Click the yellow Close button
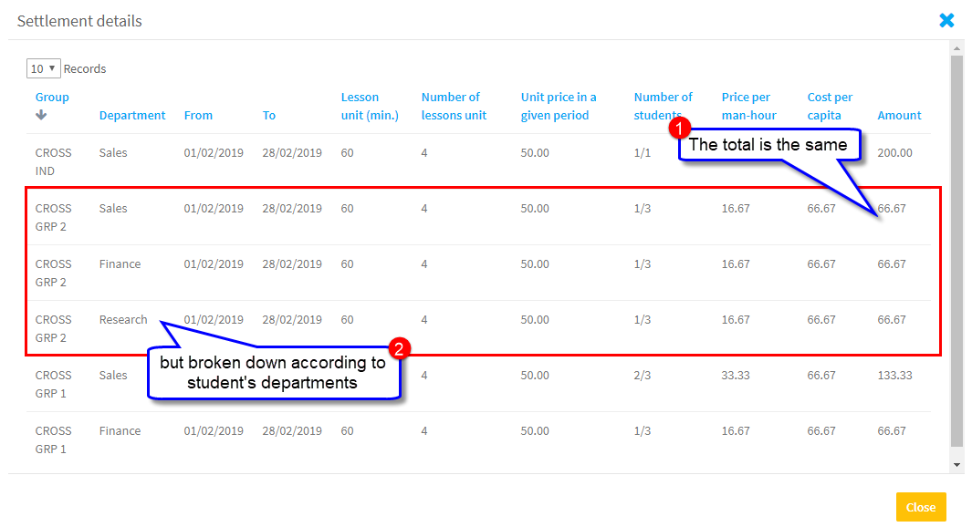The width and height of the screenshot is (972, 527). (x=920, y=507)
